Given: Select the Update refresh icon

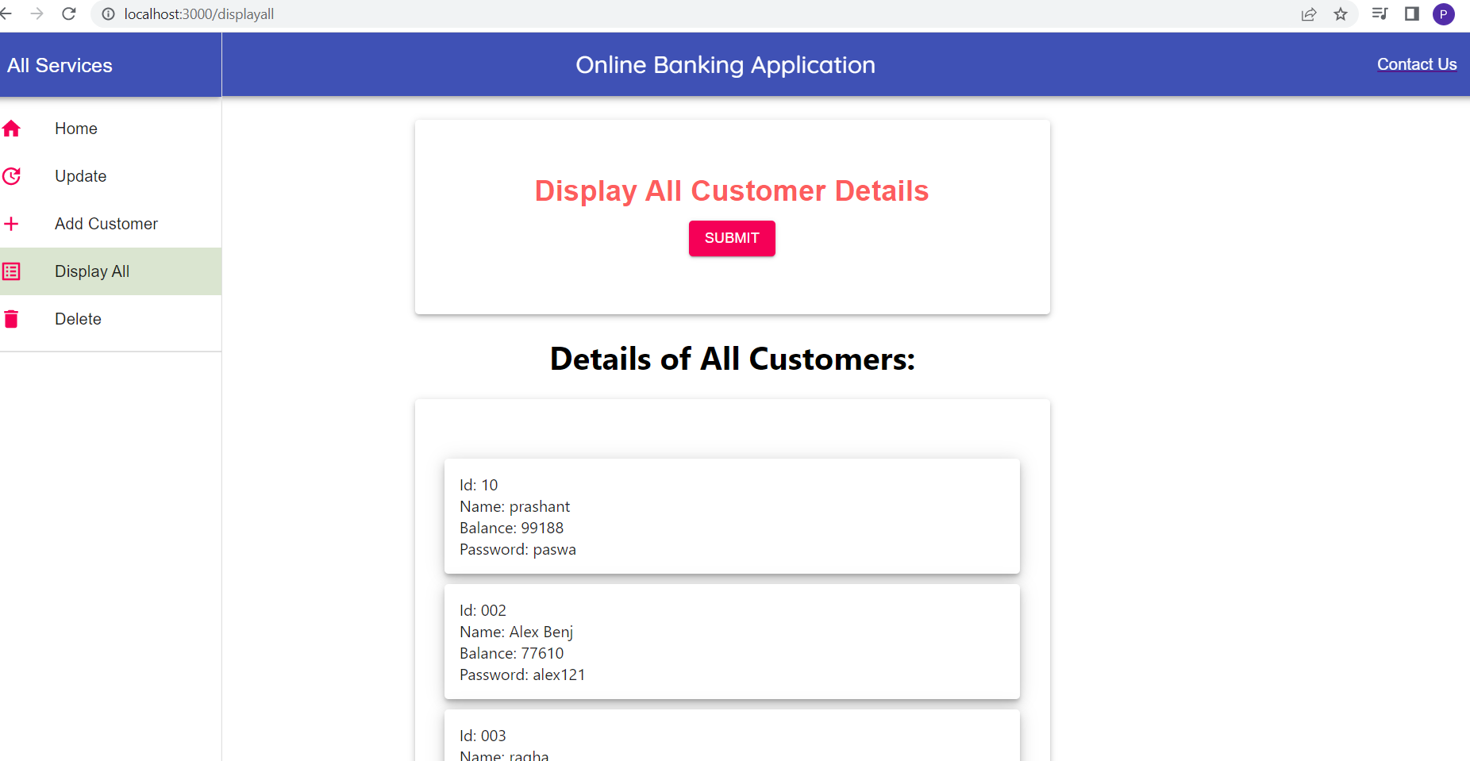Looking at the screenshot, I should pos(12,175).
